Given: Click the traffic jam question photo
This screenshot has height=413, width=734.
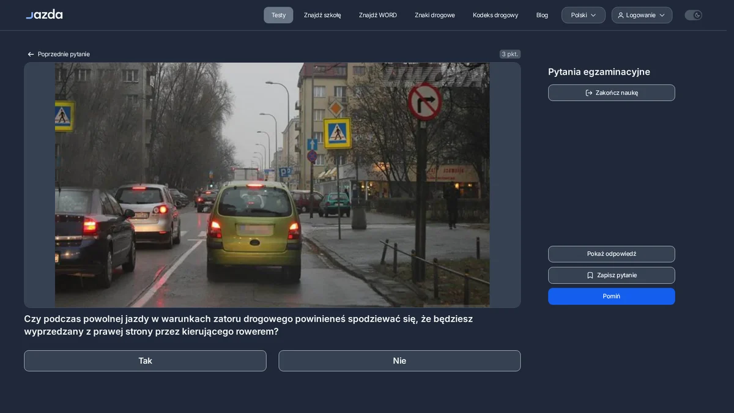Looking at the screenshot, I should (x=272, y=185).
